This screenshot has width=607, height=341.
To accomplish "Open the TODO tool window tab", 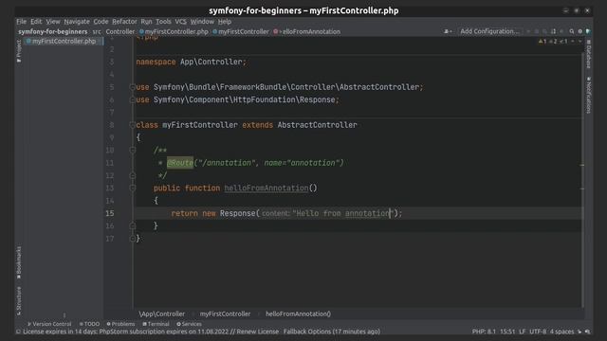I will tap(89, 324).
